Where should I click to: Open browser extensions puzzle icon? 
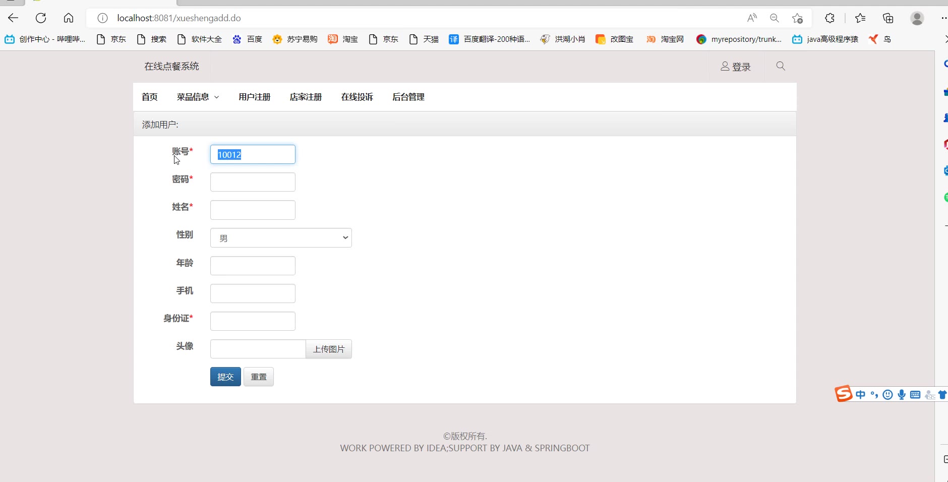point(829,18)
